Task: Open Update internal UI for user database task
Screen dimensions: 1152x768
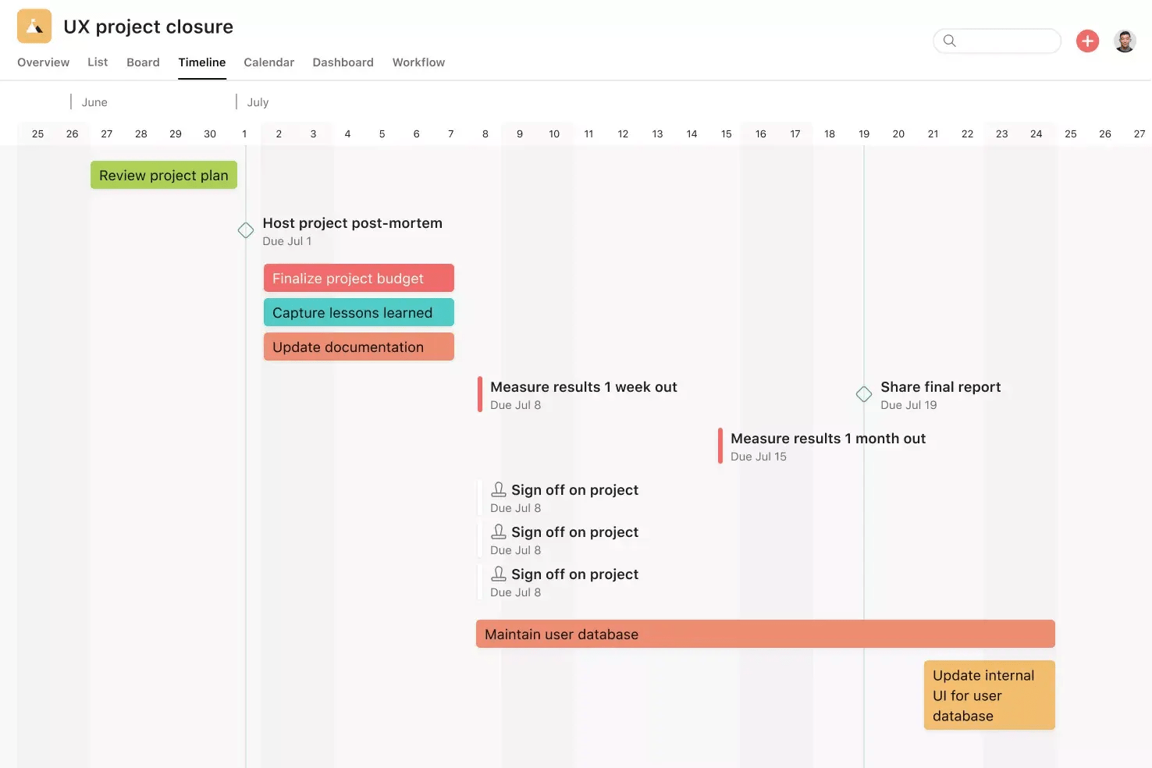Action: coord(988,695)
